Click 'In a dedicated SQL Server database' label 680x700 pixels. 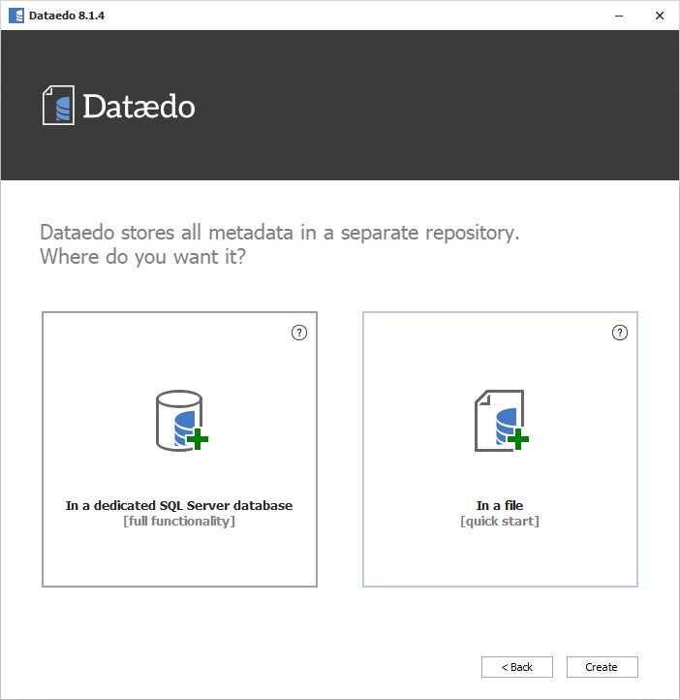[x=179, y=505]
